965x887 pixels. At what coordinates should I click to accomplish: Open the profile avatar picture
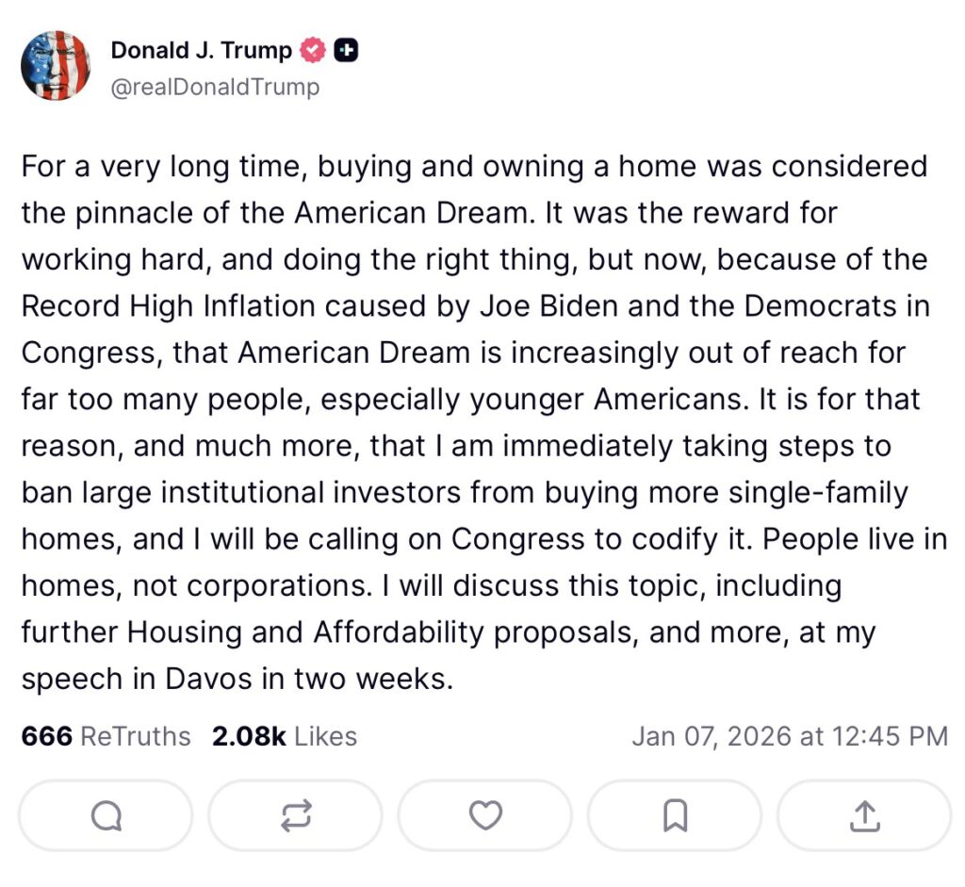[56, 65]
